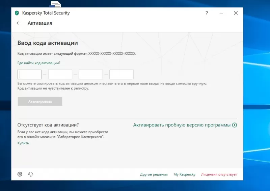Image resolution: width=270 pixels, height=191 pixels.
Task: Follow the Купить link
Action: (23, 143)
